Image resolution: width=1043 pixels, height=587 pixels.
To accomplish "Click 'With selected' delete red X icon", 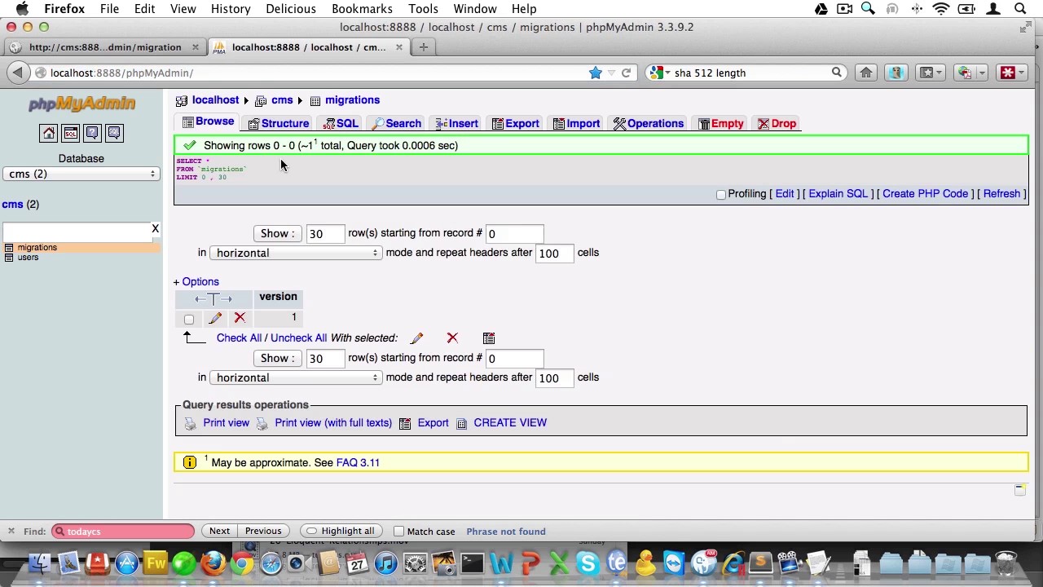I will tap(452, 338).
